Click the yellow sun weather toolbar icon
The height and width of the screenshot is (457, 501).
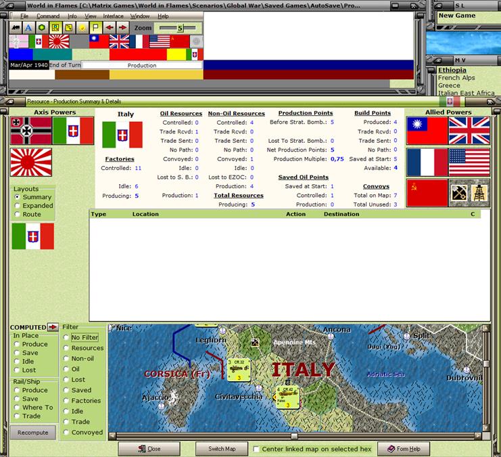82,28
